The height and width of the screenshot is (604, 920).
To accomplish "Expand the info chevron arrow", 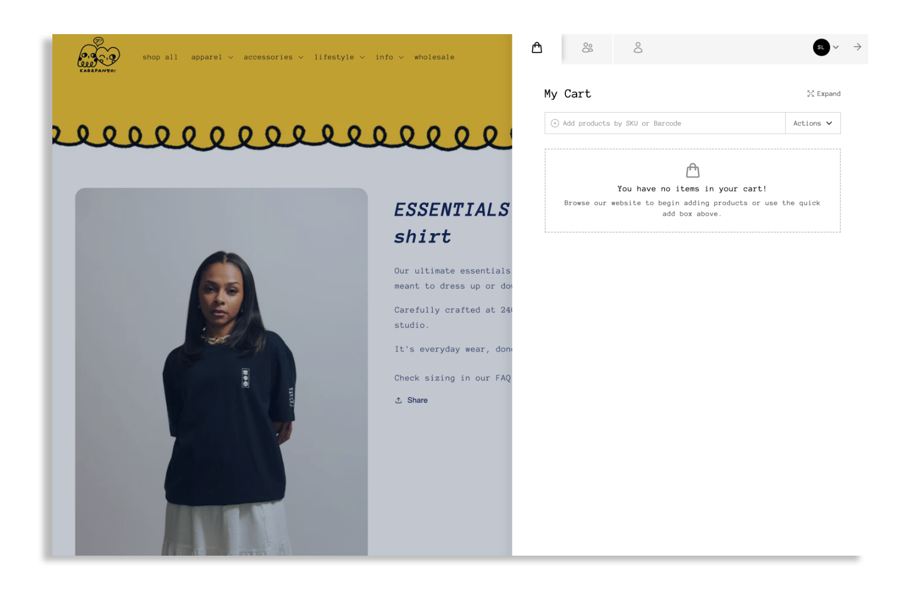I will (401, 57).
